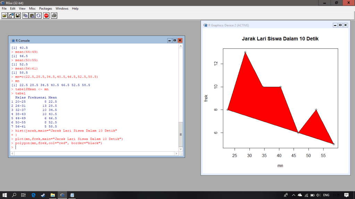Open the File menu
Viewport: 355px width, 199px height.
tap(4, 8)
